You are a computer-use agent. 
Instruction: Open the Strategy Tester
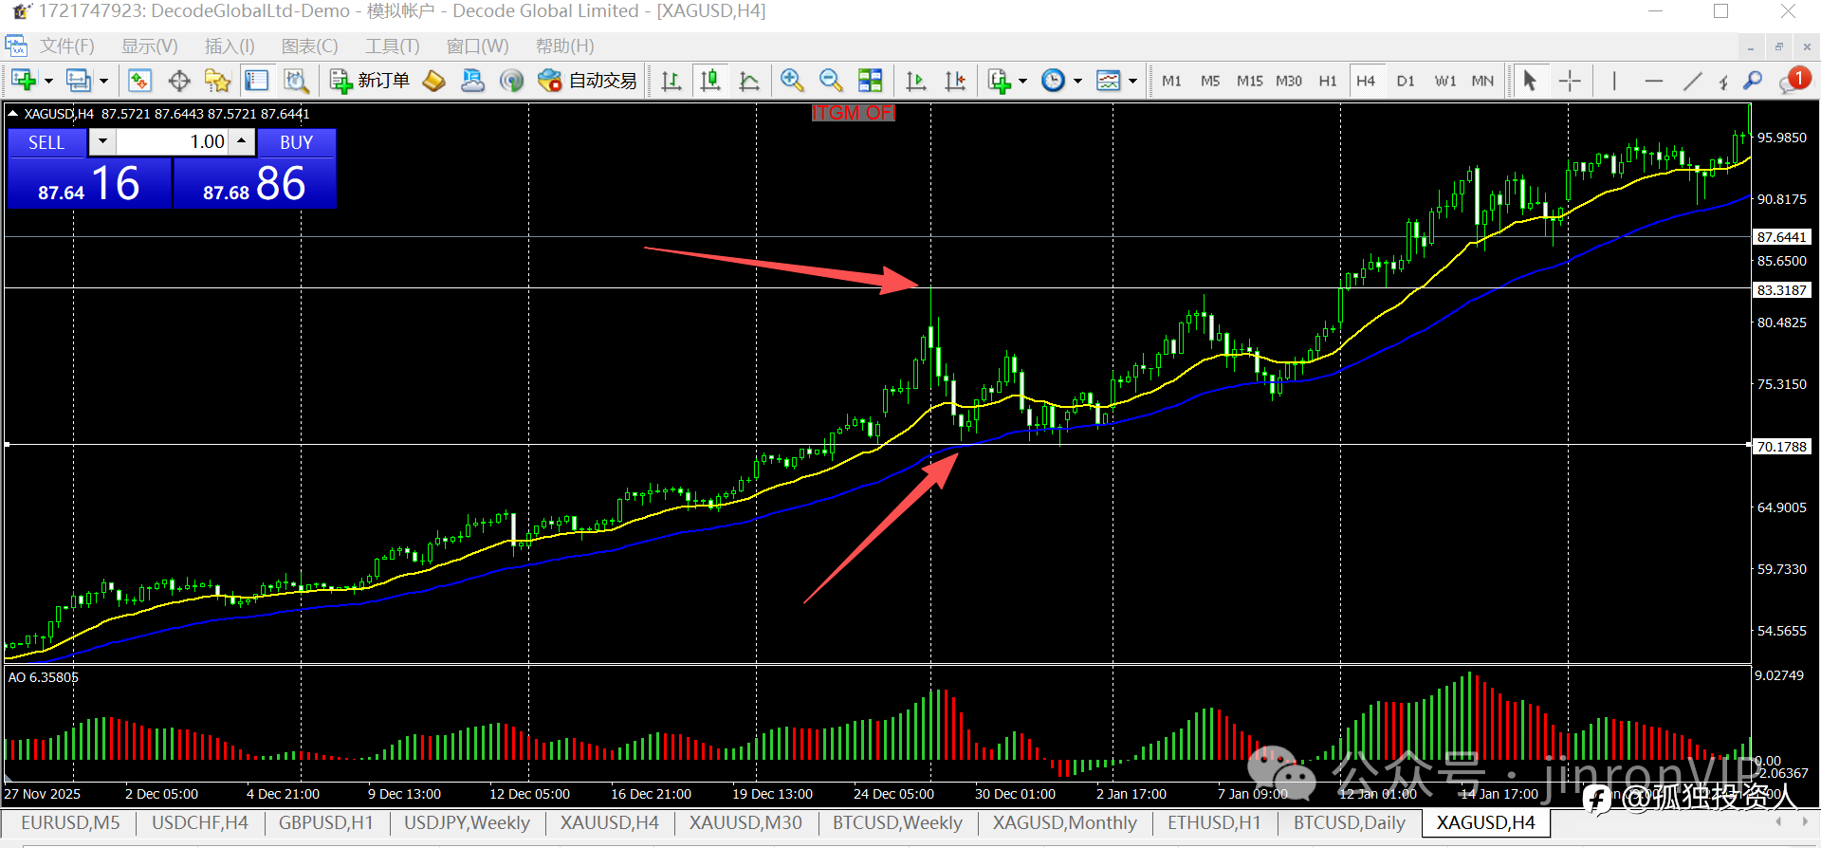296,81
